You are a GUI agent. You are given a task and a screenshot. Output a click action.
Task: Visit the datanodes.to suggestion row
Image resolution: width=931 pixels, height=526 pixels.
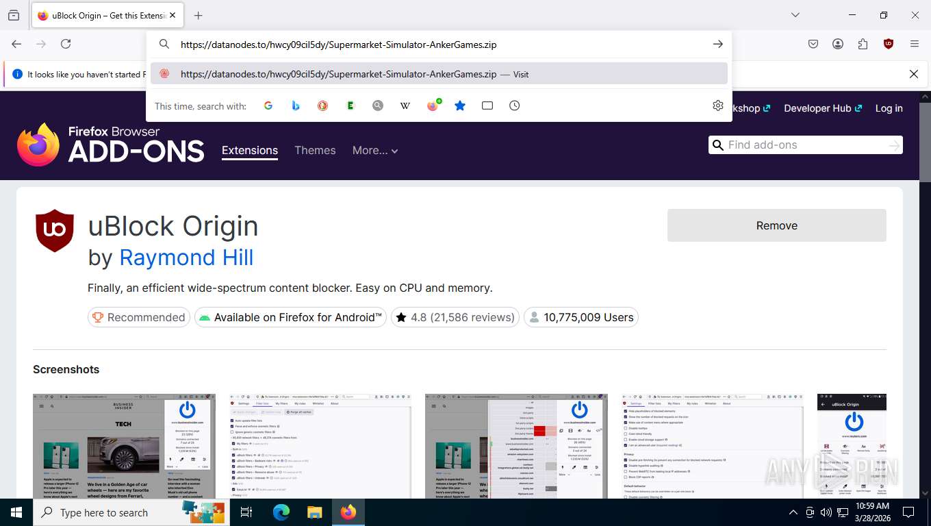click(x=439, y=74)
